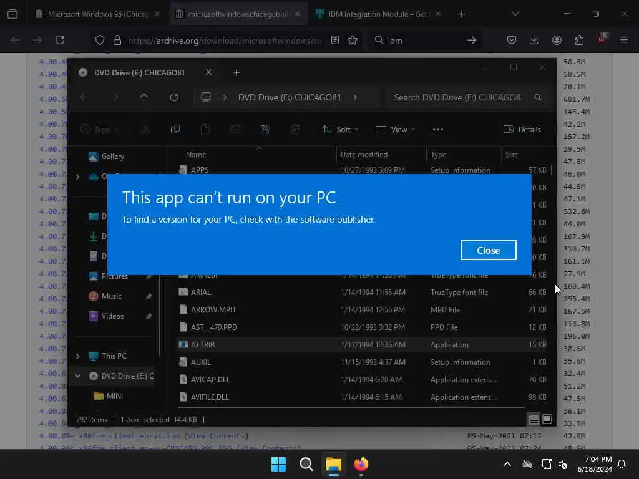The width and height of the screenshot is (639, 479).
Task: Open Firefox extensions puzzle icon
Action: (x=579, y=40)
